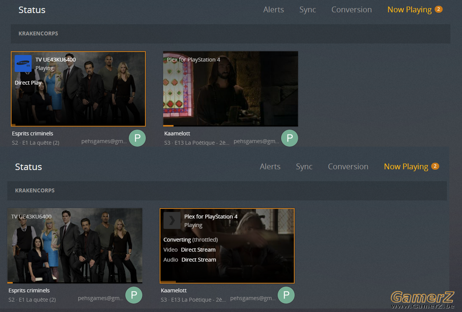Click the Now Playing count badge, lower panel

(x=435, y=166)
